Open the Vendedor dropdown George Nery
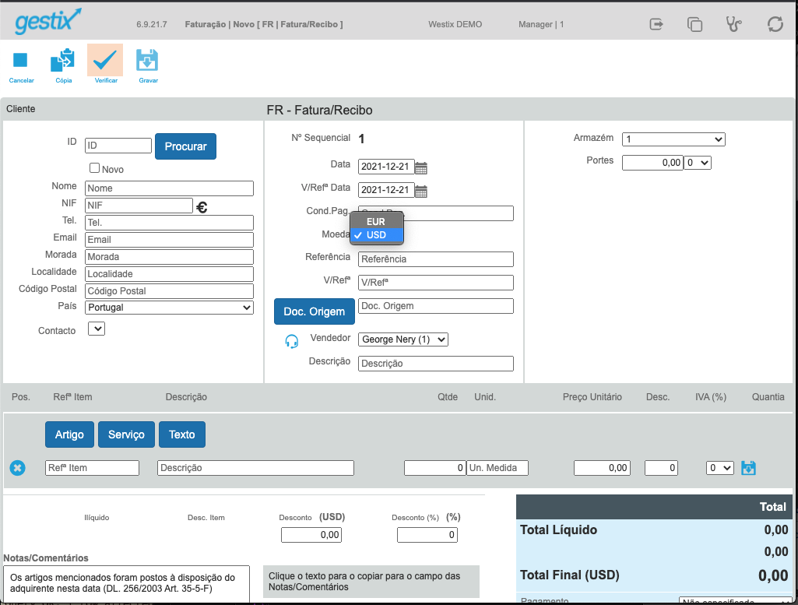The width and height of the screenshot is (798, 605). click(x=403, y=339)
